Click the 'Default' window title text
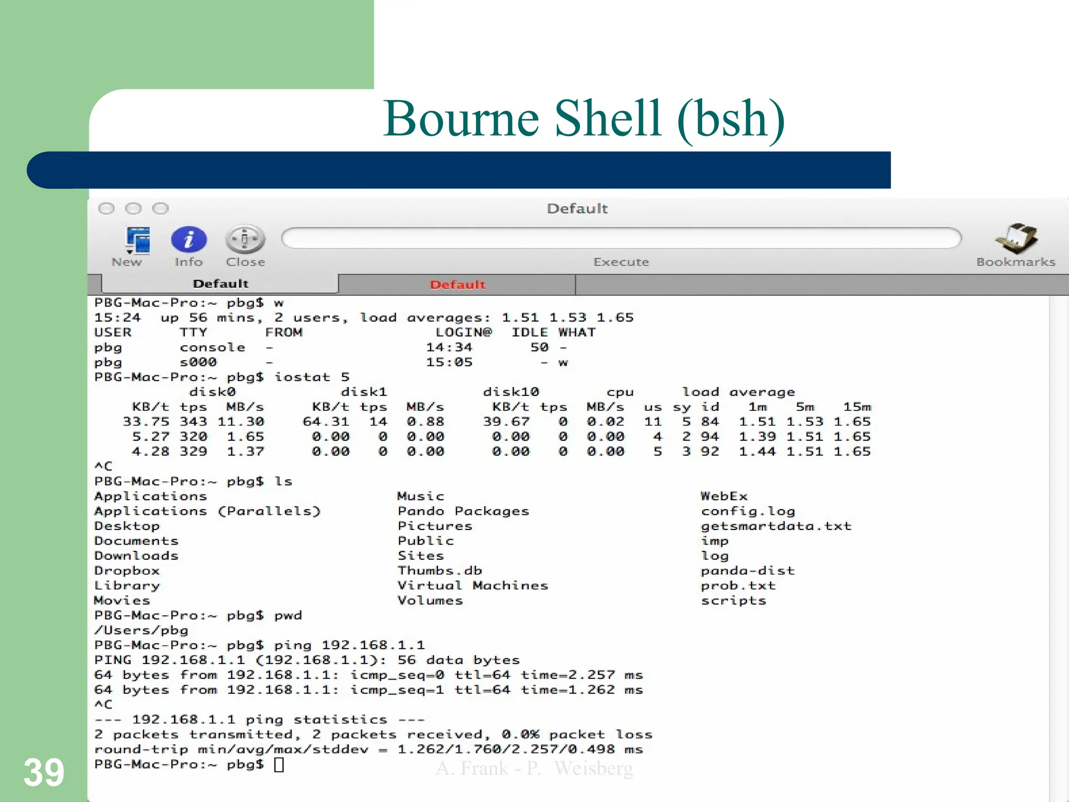 click(x=577, y=209)
